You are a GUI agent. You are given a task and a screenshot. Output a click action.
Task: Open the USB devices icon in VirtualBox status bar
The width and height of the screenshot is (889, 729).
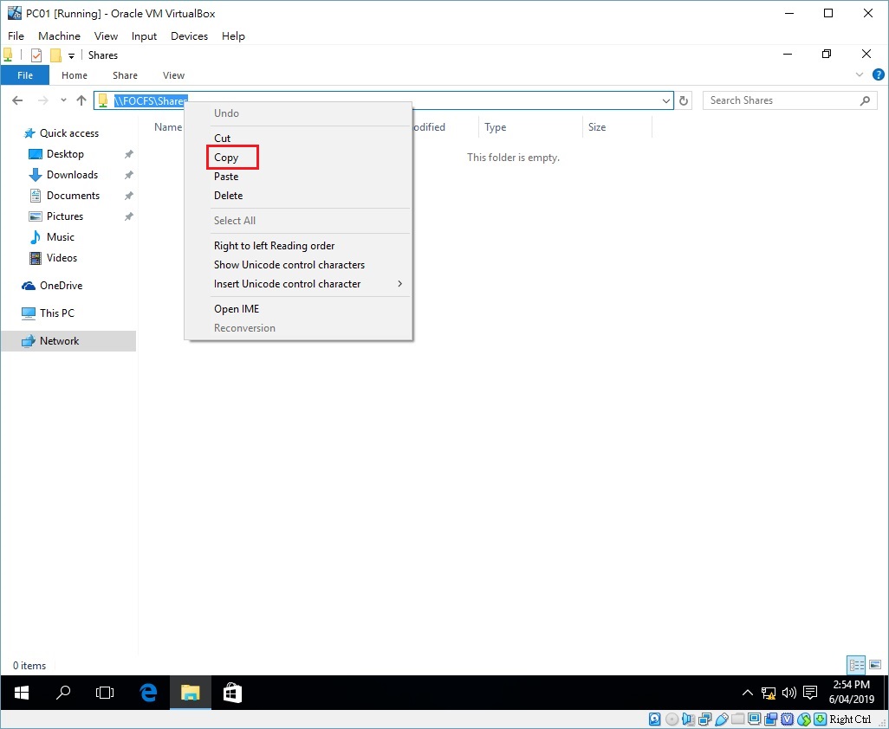[x=721, y=719]
